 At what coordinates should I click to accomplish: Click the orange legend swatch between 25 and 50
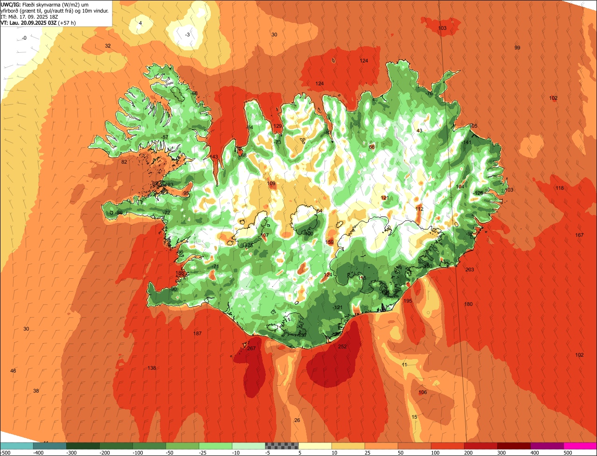(381, 446)
